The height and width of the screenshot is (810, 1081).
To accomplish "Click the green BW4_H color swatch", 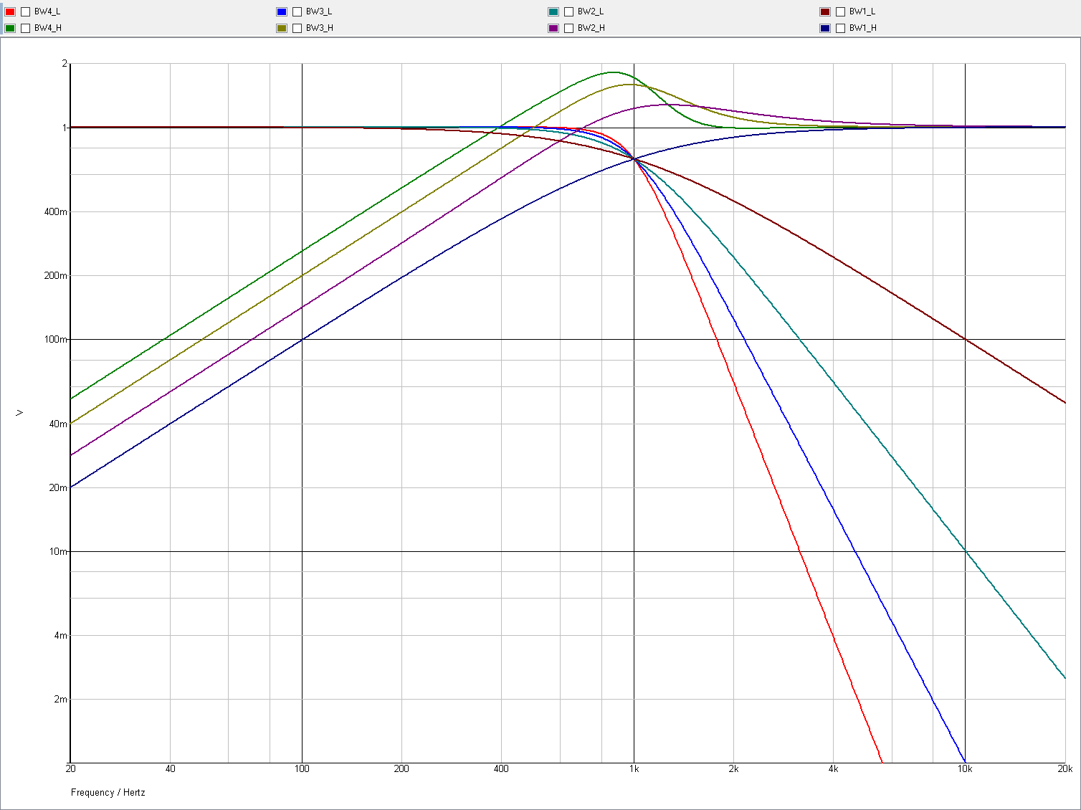I will click(10, 28).
